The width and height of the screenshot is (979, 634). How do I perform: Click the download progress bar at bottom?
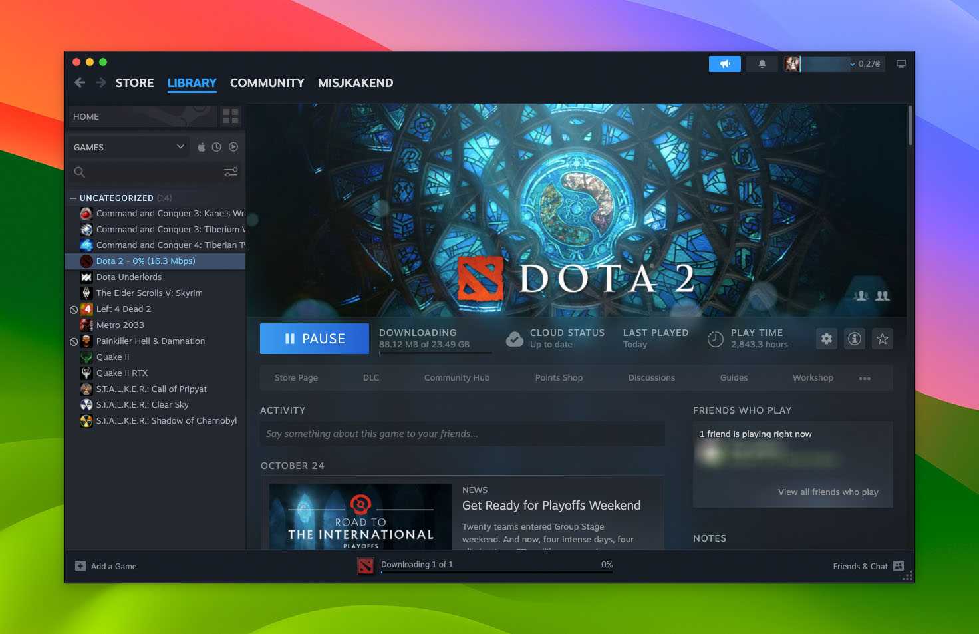tap(496, 571)
